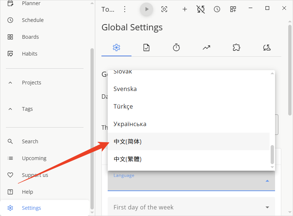Click the settings page scrollbar thumb
This screenshot has width=293, height=216.
tap(290, 70)
